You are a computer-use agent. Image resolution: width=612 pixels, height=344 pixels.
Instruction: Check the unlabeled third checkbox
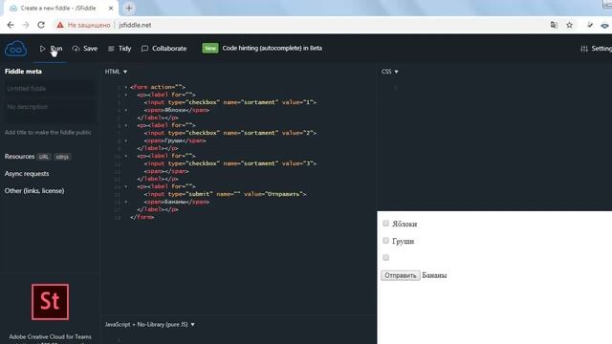tap(385, 257)
